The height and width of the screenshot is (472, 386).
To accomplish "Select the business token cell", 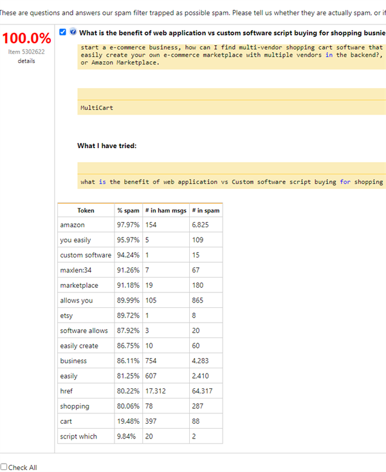I will click(86, 361).
